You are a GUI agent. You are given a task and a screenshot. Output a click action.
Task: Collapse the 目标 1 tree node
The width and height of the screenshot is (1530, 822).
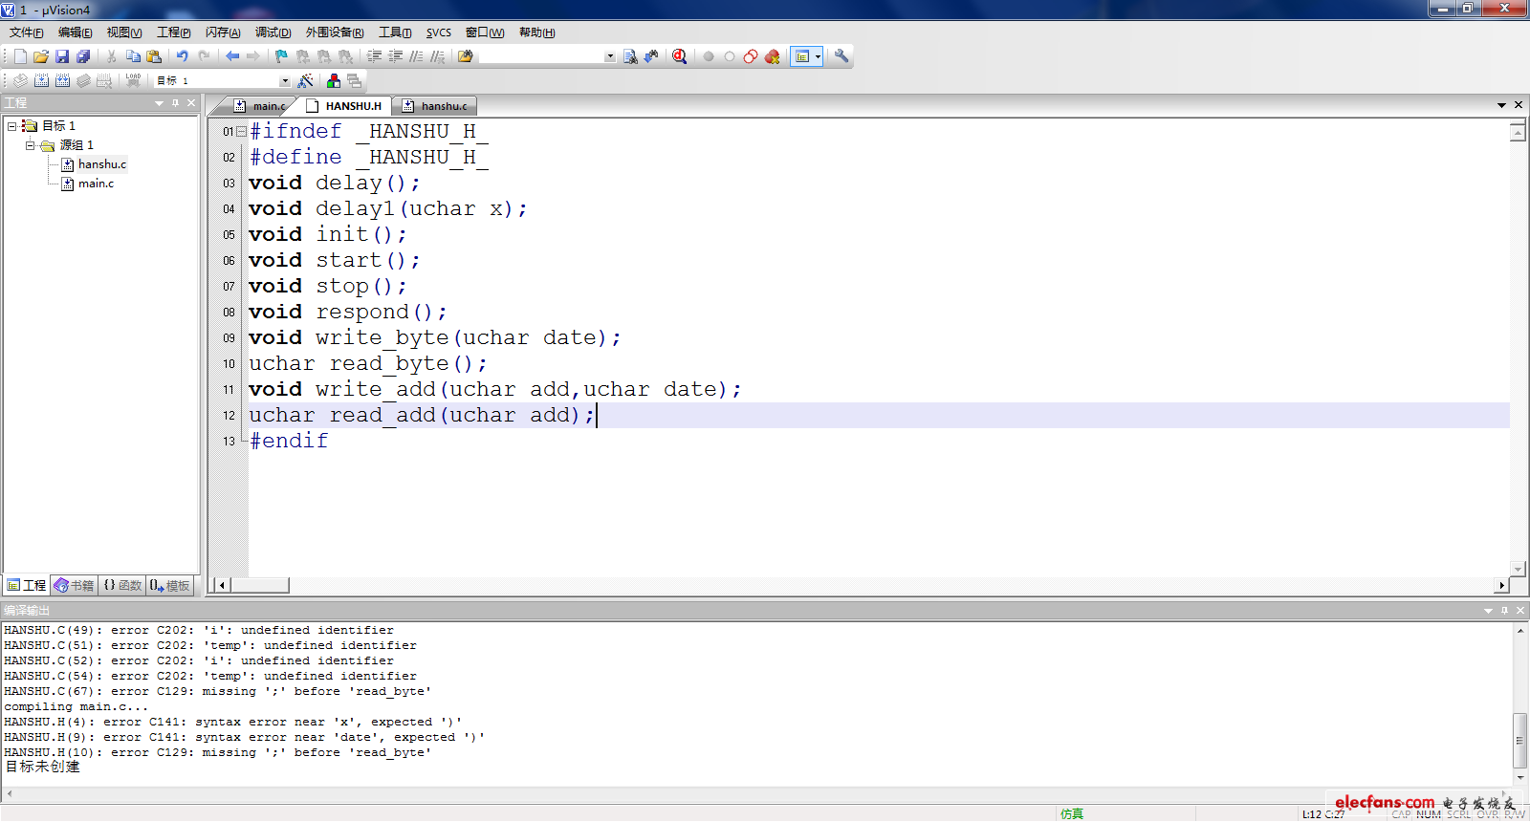tap(11, 126)
